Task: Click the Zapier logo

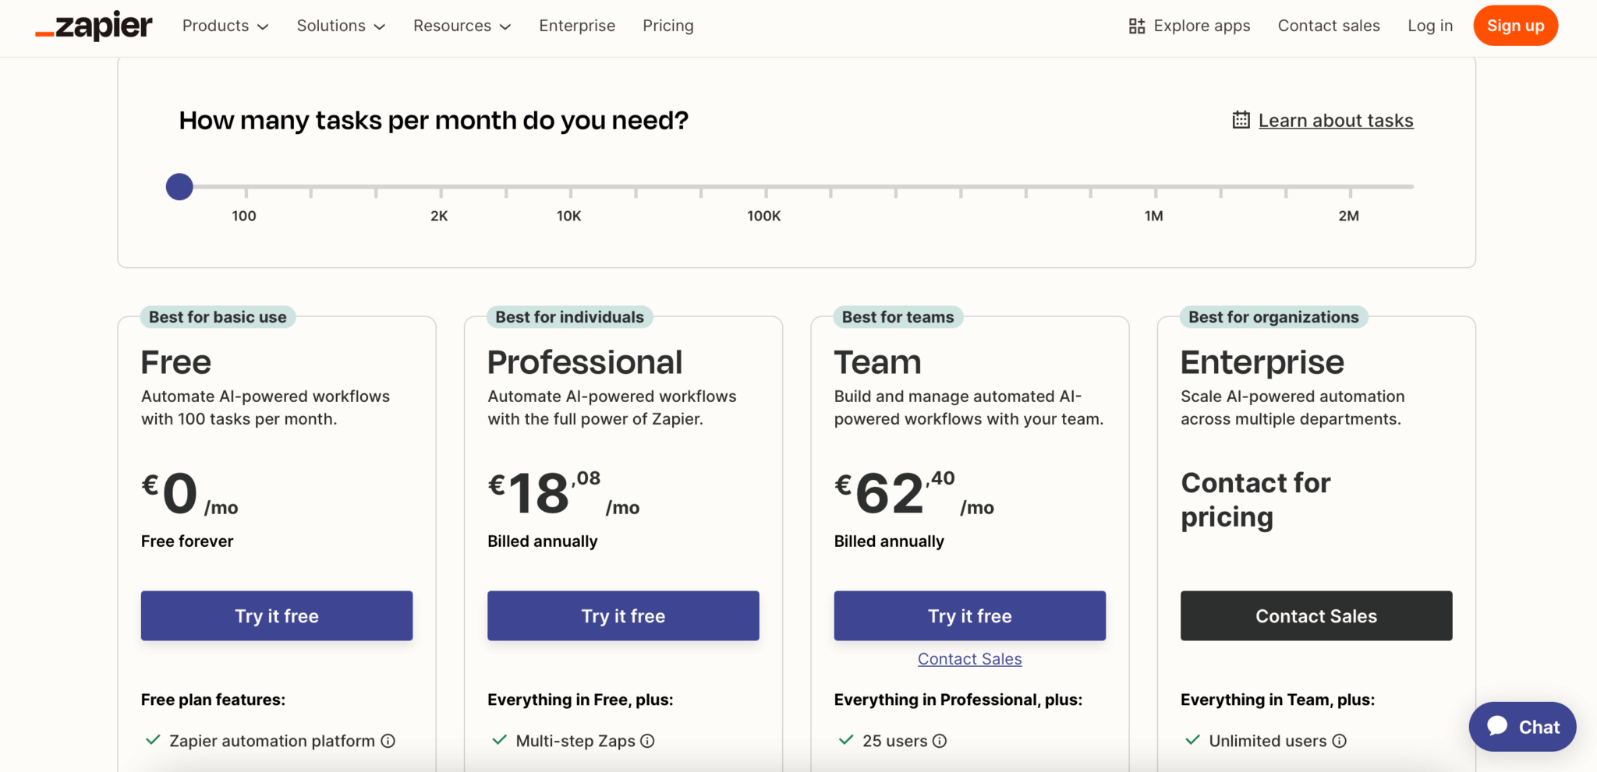Action: pyautogui.click(x=94, y=26)
